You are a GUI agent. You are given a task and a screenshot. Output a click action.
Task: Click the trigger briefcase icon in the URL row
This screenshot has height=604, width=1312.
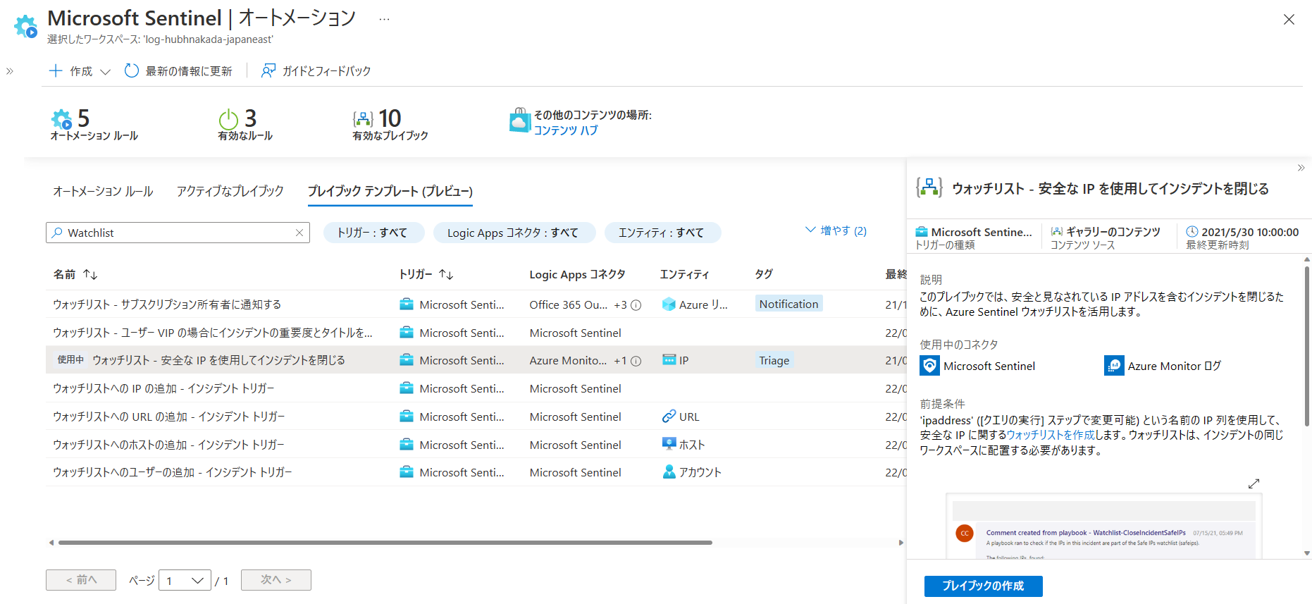(x=407, y=417)
